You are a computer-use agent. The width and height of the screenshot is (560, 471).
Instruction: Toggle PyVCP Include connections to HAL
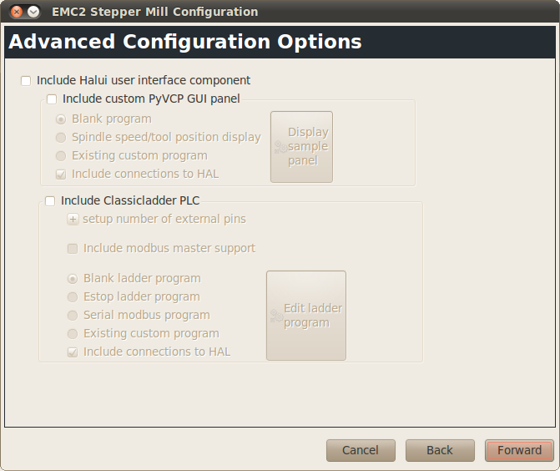coord(61,175)
